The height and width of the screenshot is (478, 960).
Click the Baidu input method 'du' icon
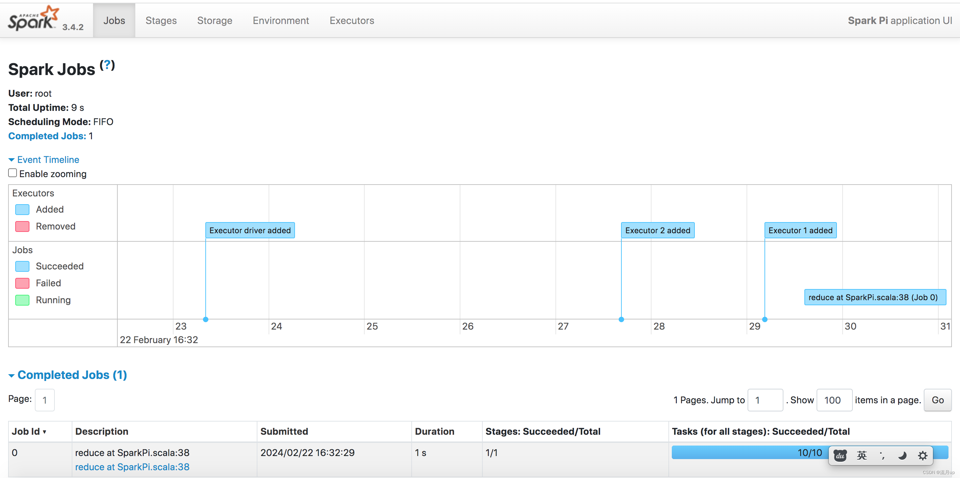point(840,455)
